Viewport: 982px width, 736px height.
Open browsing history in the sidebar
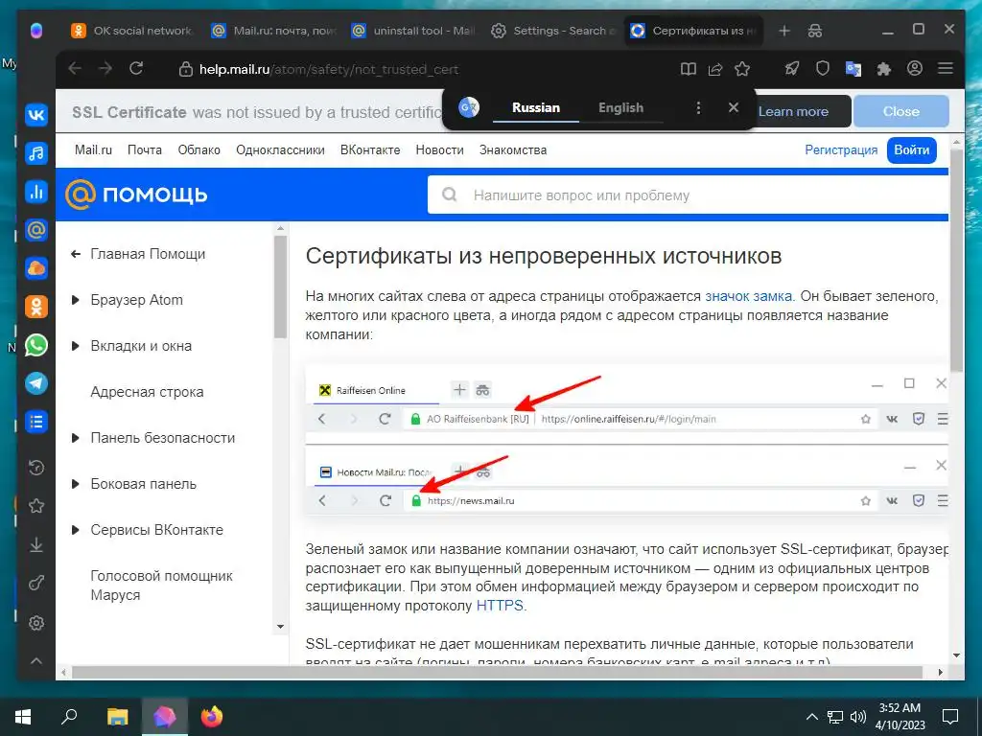tap(36, 467)
